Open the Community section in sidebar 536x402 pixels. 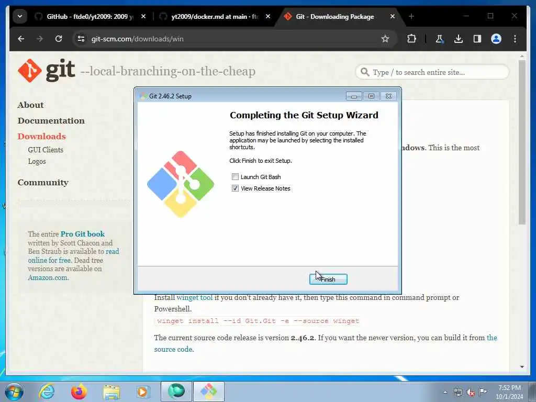[43, 183]
